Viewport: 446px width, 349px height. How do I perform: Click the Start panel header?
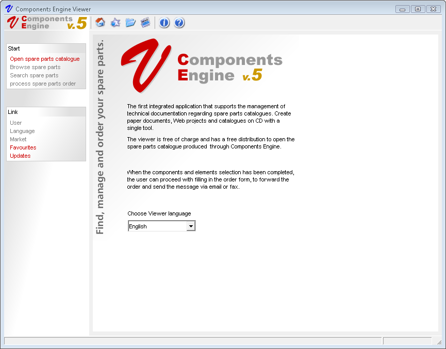click(x=46, y=48)
